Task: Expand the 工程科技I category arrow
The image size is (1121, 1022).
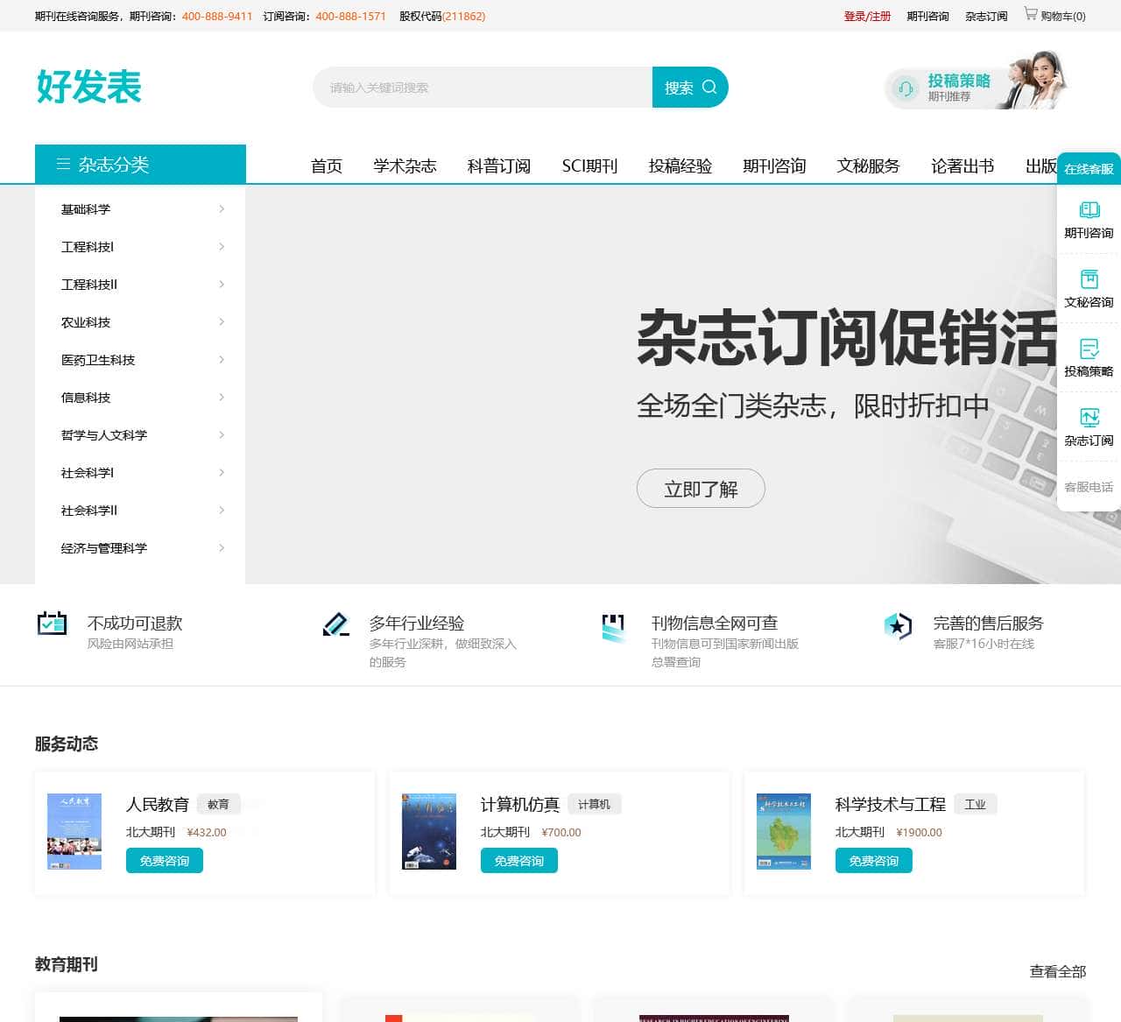Action: tap(222, 246)
